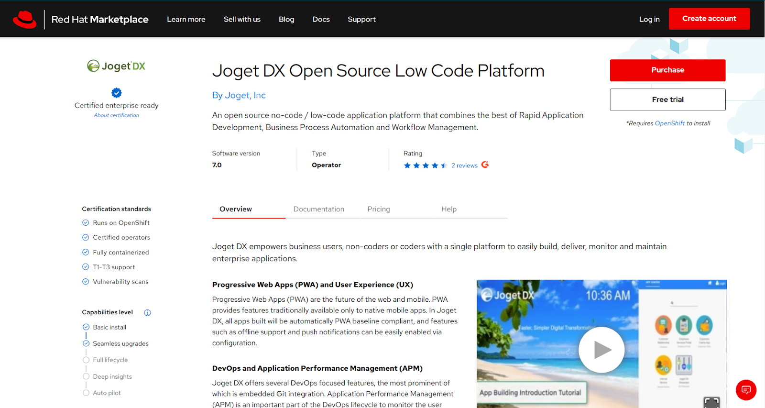This screenshot has height=408, width=765.
Task: Click the red Purchase button
Action: [x=668, y=70]
